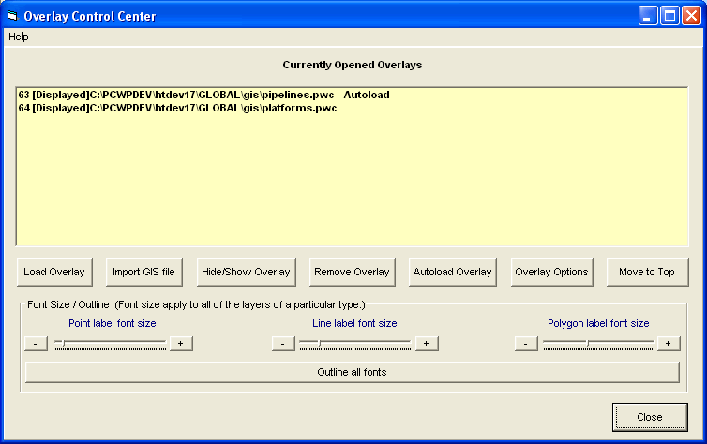Click Remove Overlay button
Viewport: 707px width, 444px height.
coord(352,272)
